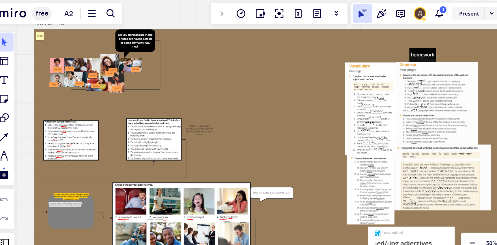Open more tools with the plus icon

pyautogui.click(x=4, y=175)
